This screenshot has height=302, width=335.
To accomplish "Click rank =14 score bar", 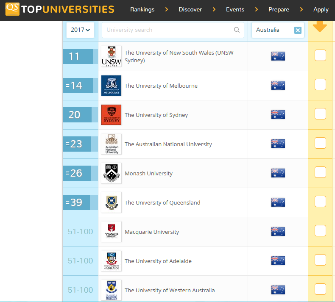I will tap(80, 86).
